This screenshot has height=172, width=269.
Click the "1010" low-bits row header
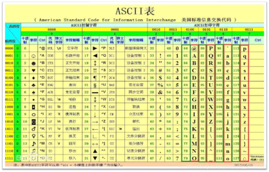(x=9, y=122)
